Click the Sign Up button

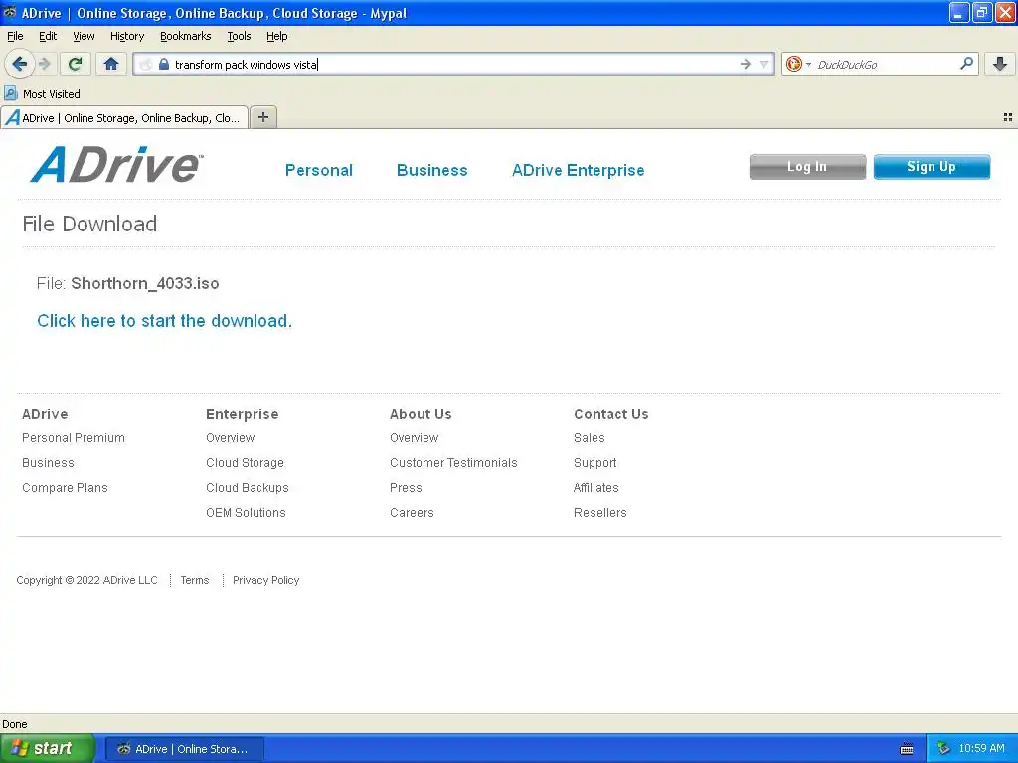click(932, 167)
